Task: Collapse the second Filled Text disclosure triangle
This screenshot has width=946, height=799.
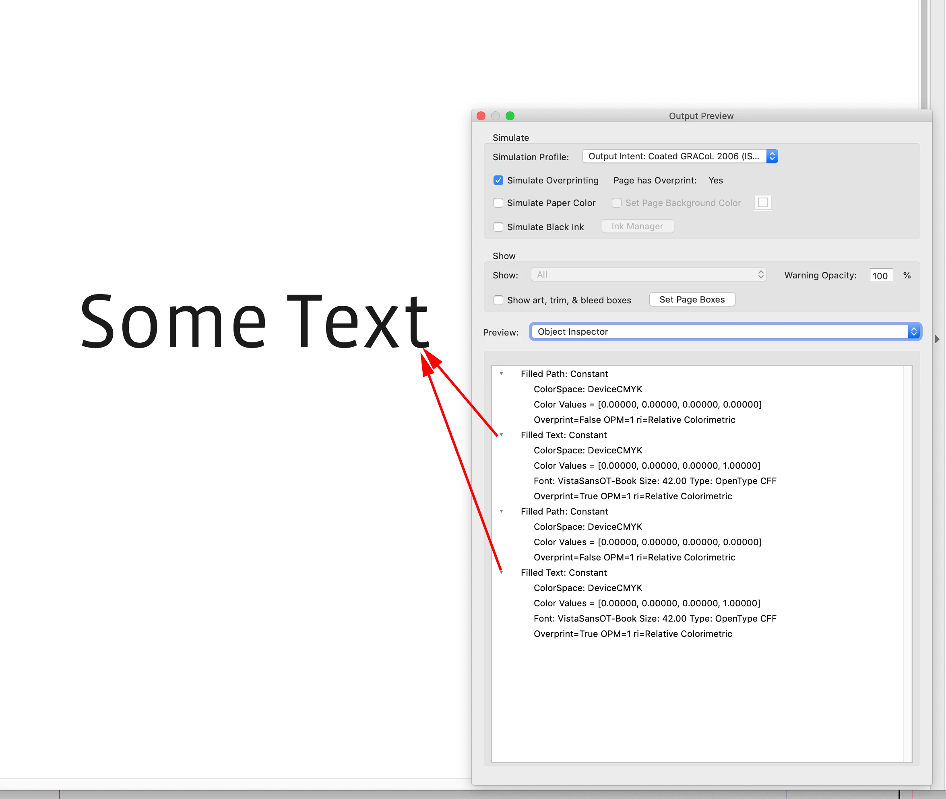Action: click(501, 572)
